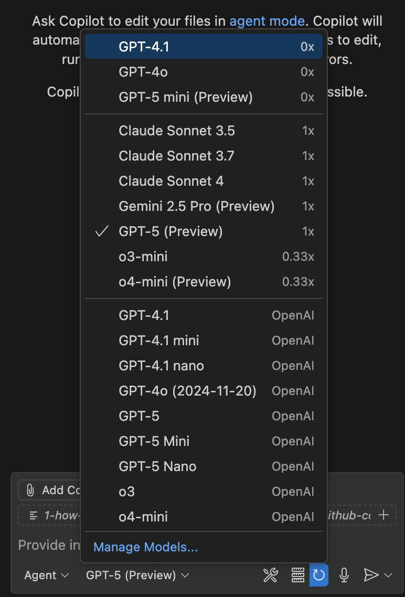405x597 pixels.
Task: Follow the agent mode hyperlink
Action: (267, 21)
